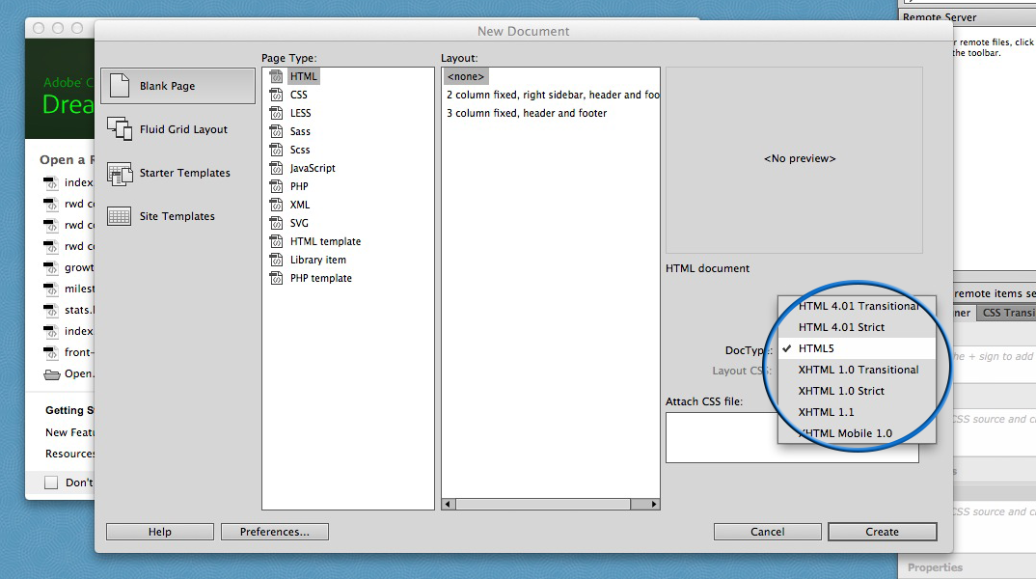
Task: Open the growt recent file in welcome window
Action: tap(69, 267)
